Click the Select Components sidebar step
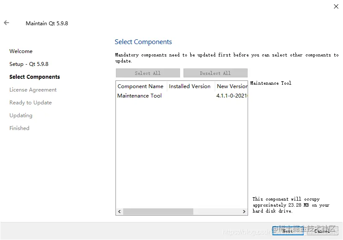The height and width of the screenshot is (240, 343). (x=35, y=77)
